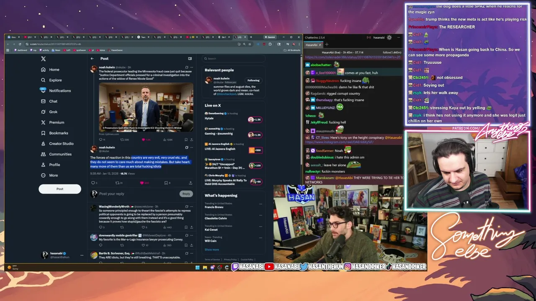Open Premium in X sidebar

pos(52,122)
